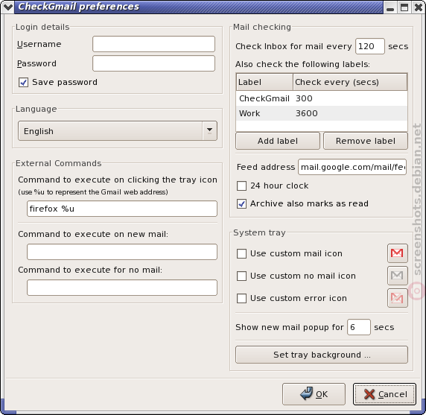Click the custom mail icon chooser button
426x415 pixels.
pyautogui.click(x=398, y=253)
